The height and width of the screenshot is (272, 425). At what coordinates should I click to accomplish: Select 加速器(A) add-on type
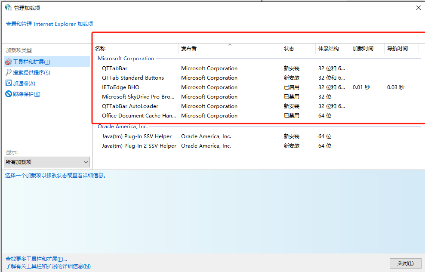tap(24, 83)
